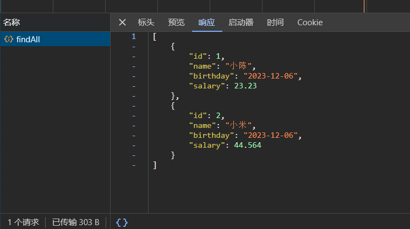Click the "小陈" name value
410x229 pixels.
click(x=238, y=66)
